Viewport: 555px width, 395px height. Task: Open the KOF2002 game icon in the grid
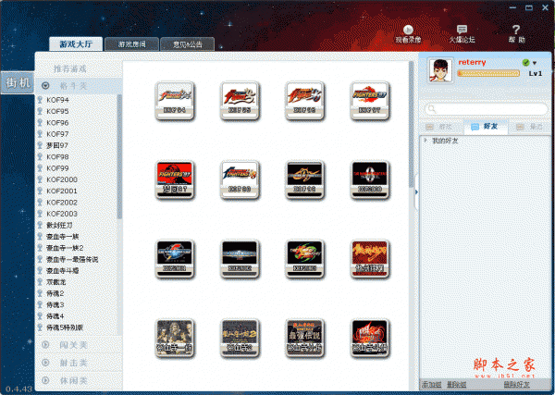[x=240, y=259]
